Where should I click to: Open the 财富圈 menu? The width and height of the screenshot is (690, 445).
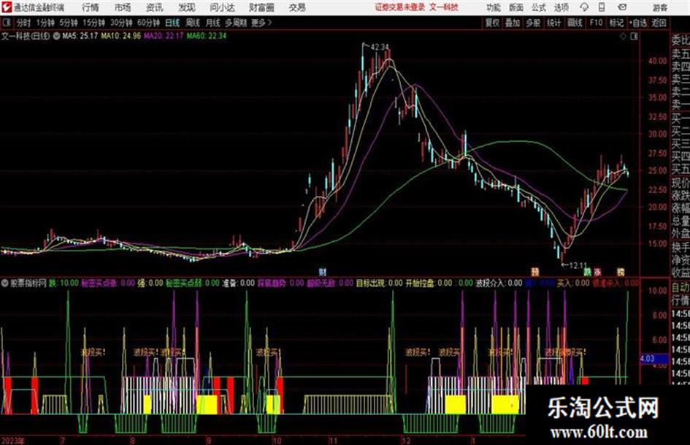click(x=262, y=7)
